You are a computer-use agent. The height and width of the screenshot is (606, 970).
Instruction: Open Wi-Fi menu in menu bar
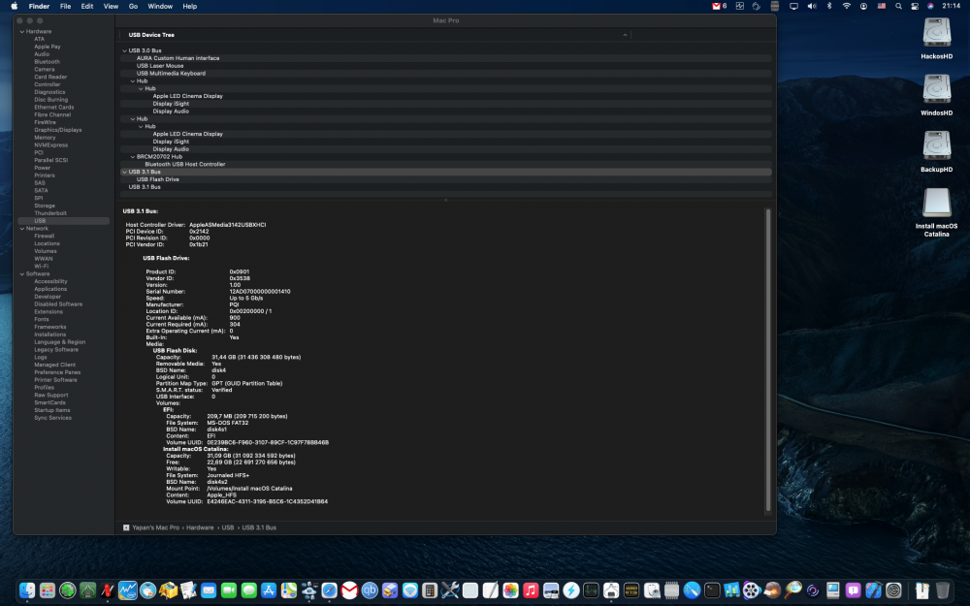(846, 6)
